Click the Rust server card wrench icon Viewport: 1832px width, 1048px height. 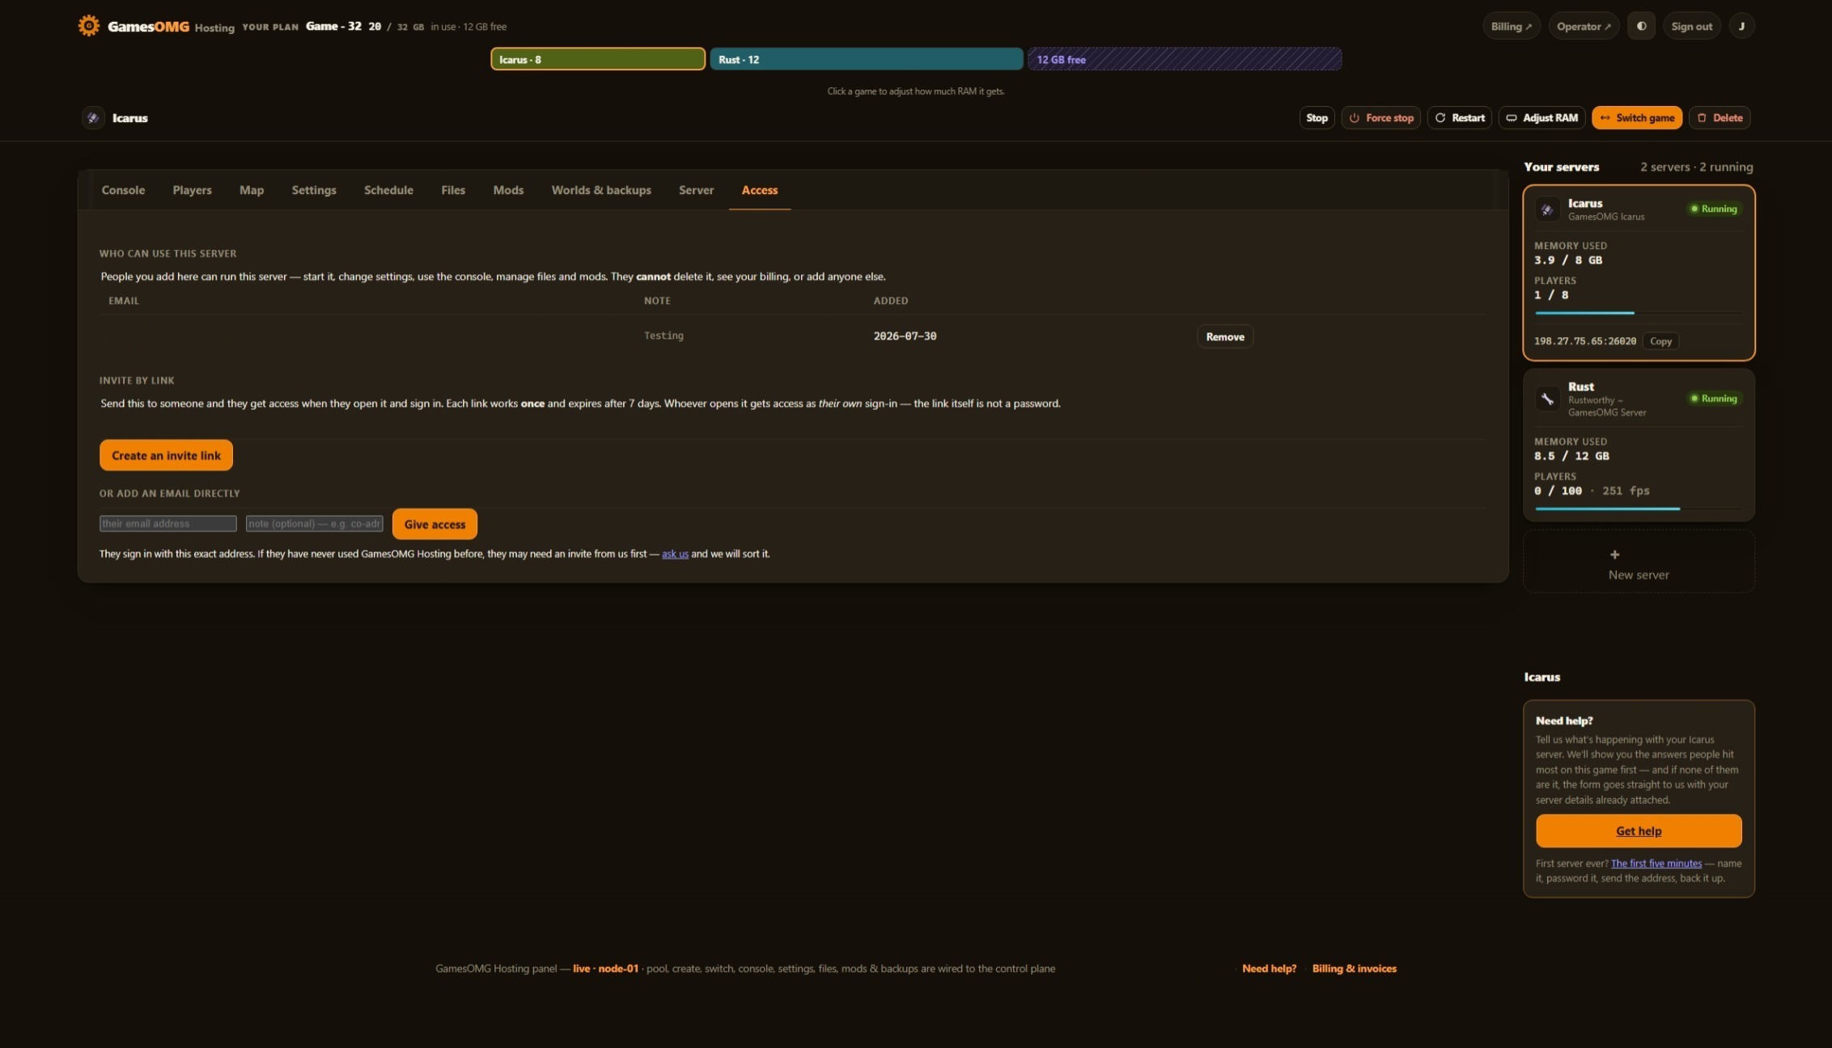[x=1547, y=399]
